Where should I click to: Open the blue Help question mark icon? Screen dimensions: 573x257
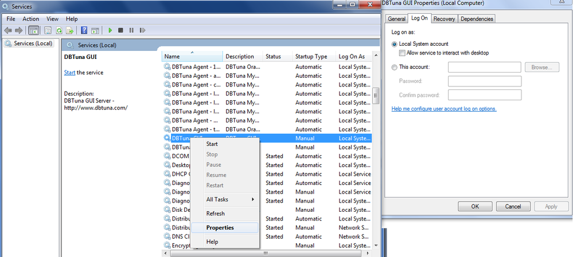coord(84,30)
